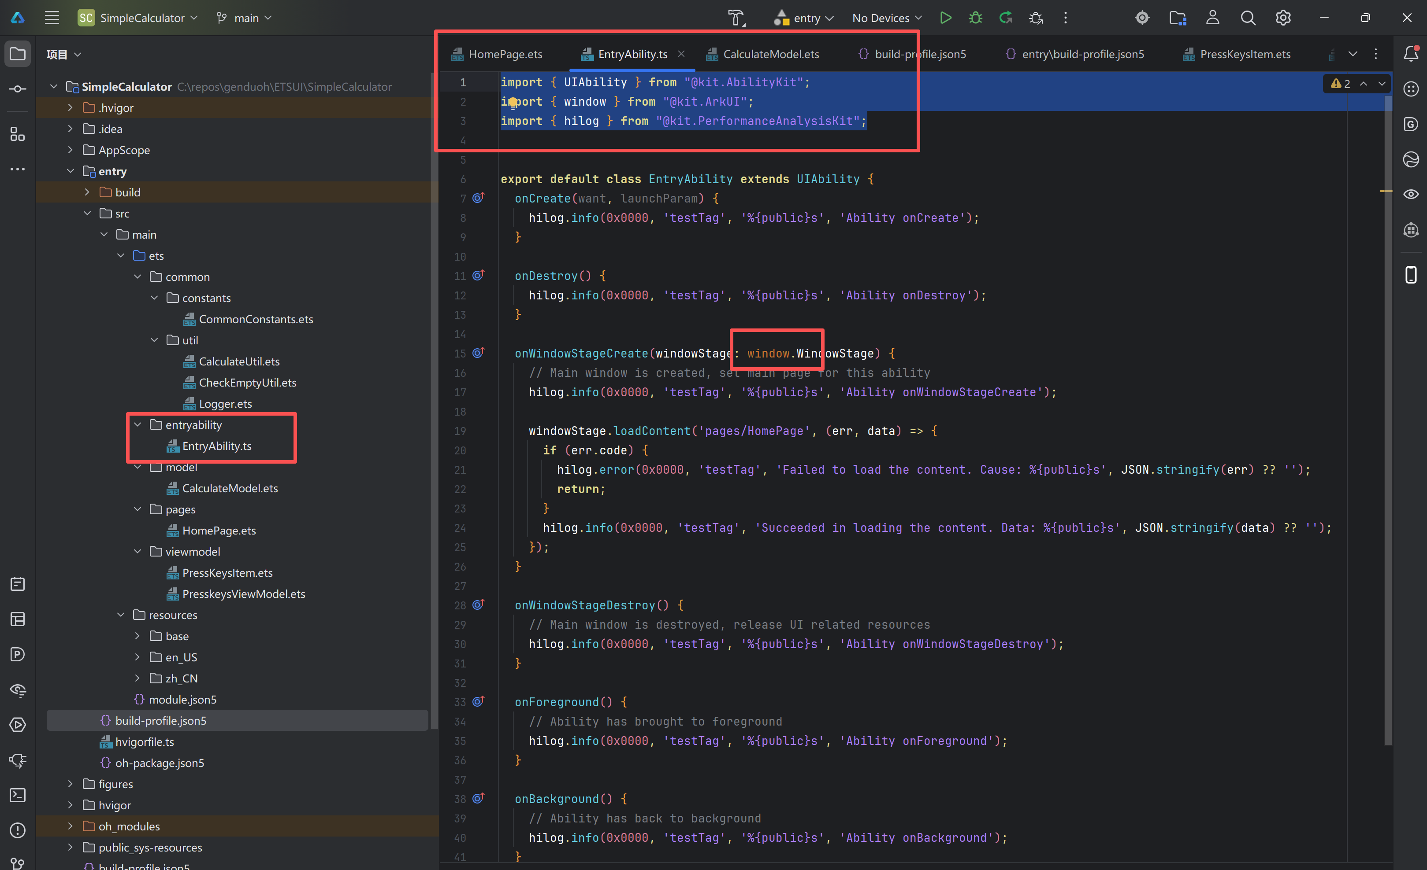
Task: Open the Terminal tool window
Action: click(x=17, y=795)
